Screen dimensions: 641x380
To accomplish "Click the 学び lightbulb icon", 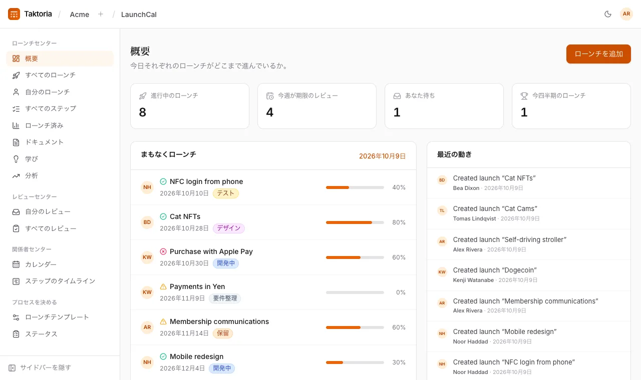I will point(16,159).
